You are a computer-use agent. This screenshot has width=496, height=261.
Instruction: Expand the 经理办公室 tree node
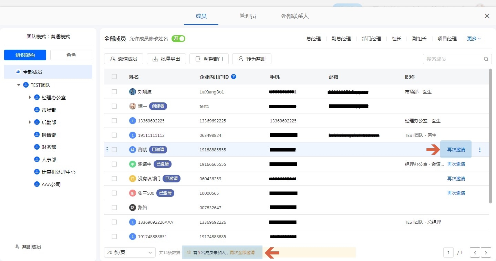click(x=30, y=98)
